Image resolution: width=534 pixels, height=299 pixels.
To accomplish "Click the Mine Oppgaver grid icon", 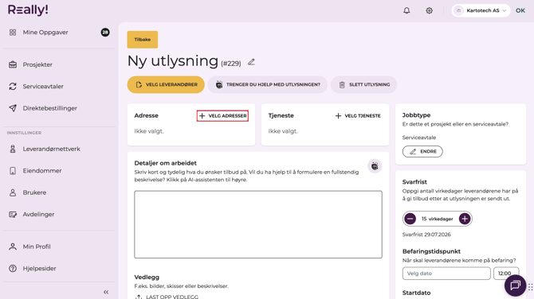I will [13, 33].
